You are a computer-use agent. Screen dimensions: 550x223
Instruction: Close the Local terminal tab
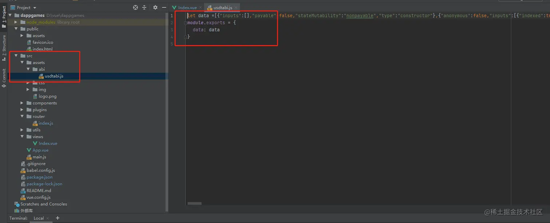pos(47,218)
